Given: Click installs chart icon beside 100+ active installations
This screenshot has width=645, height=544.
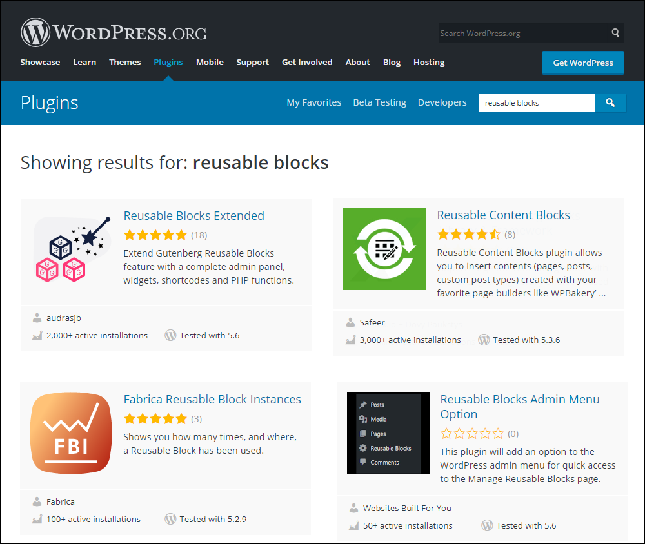Looking at the screenshot, I should coord(37,520).
